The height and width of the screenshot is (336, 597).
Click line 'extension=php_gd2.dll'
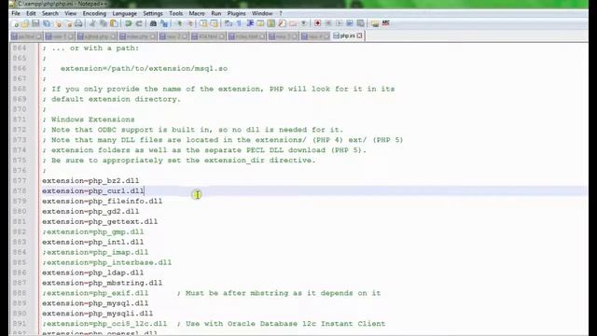pyautogui.click(x=90, y=212)
